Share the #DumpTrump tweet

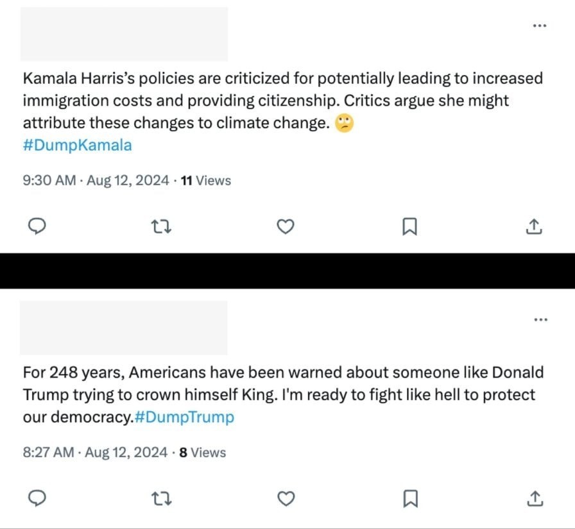(x=535, y=498)
